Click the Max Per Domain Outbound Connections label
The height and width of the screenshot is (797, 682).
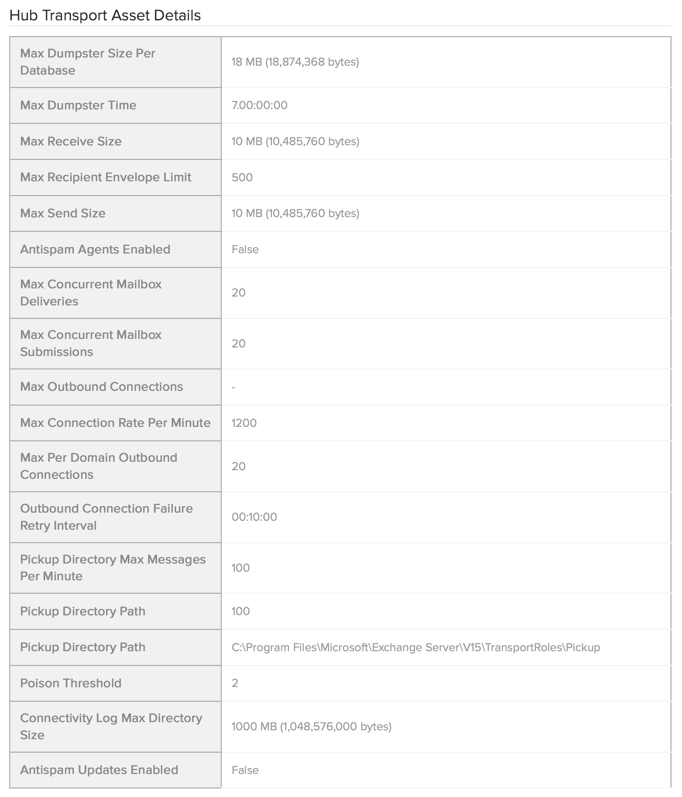click(x=99, y=466)
